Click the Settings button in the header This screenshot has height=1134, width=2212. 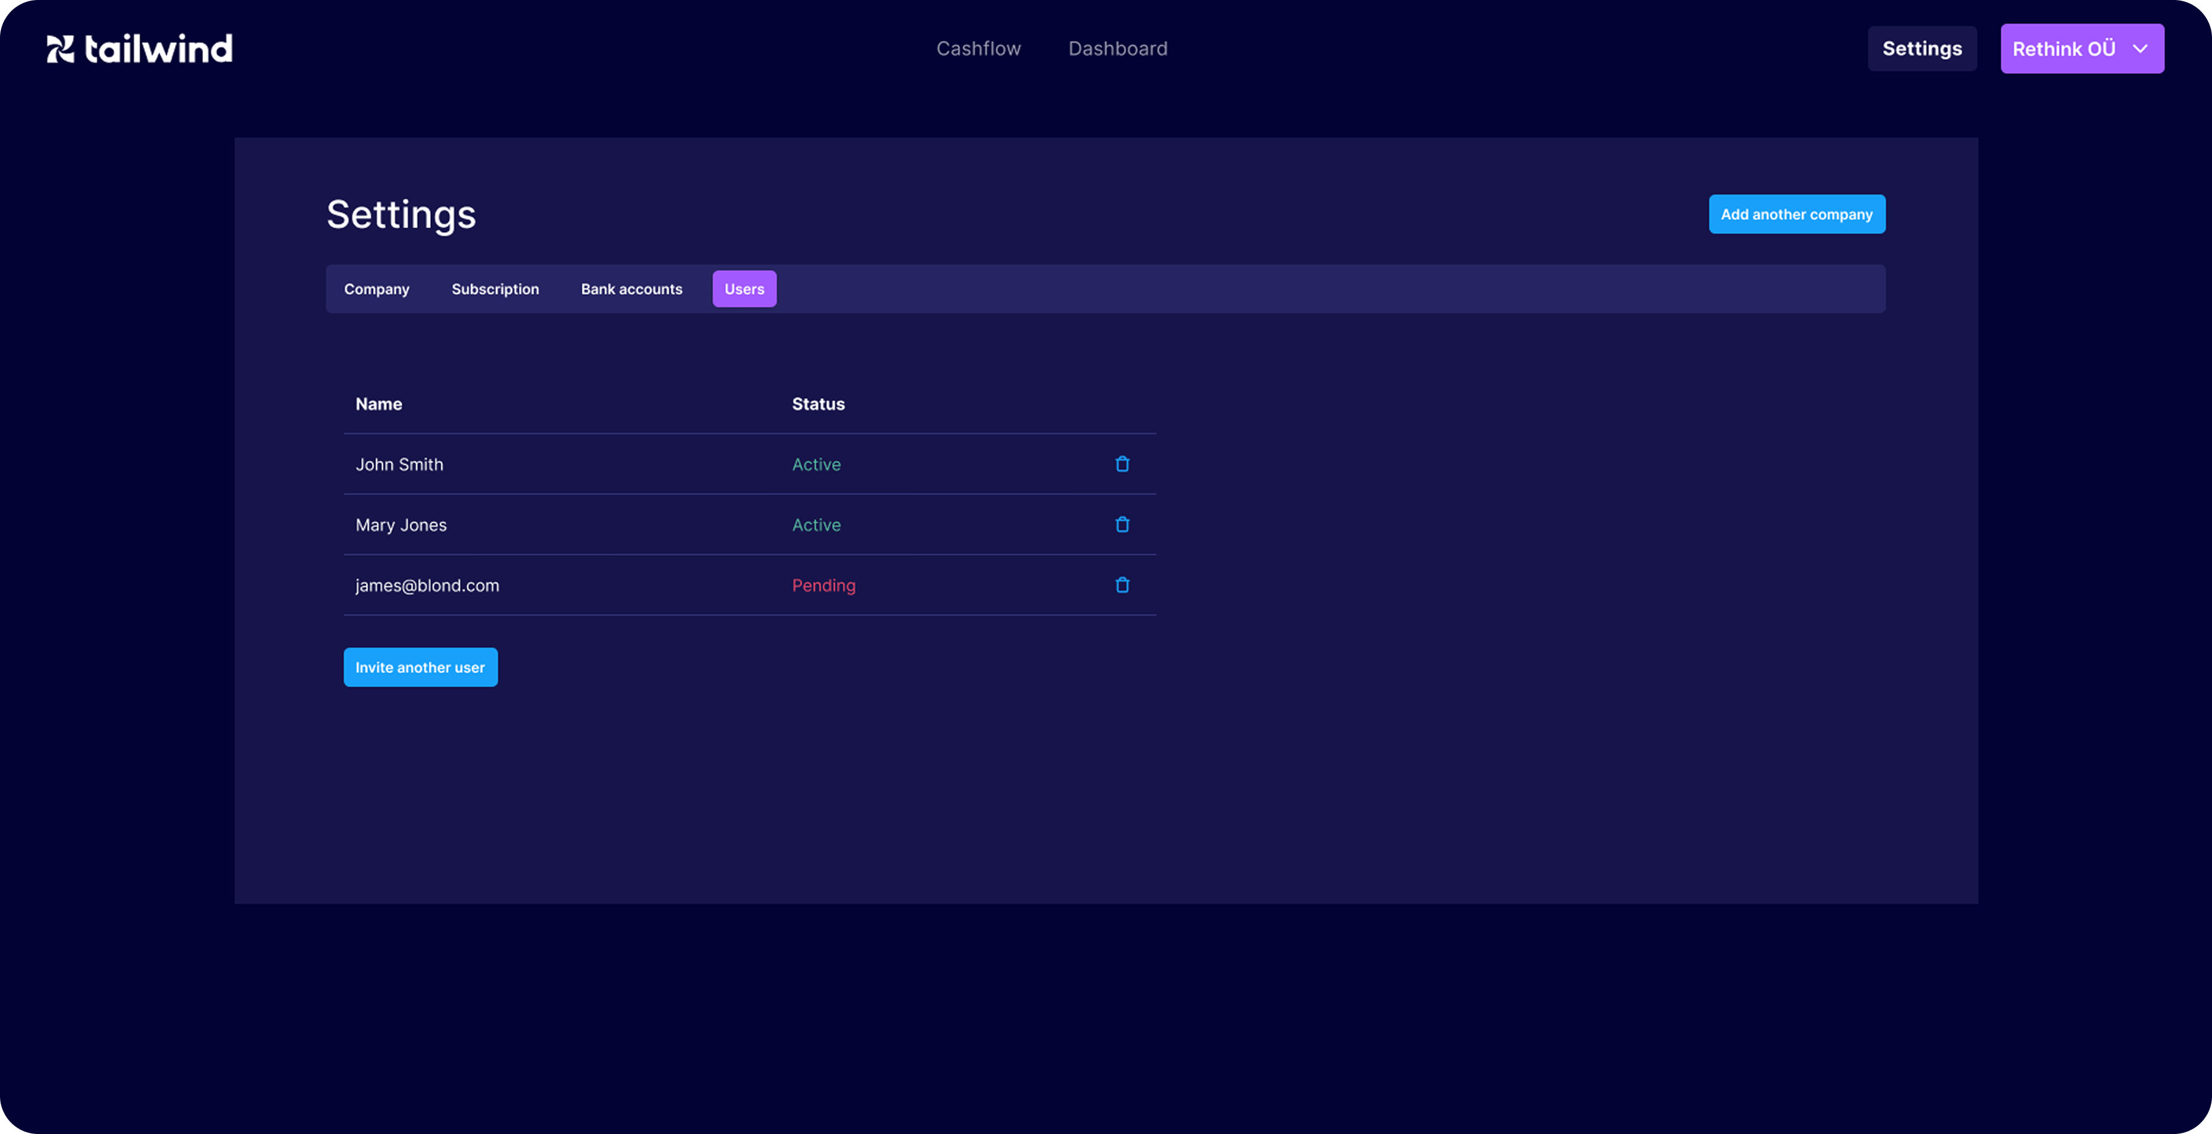(x=1922, y=49)
